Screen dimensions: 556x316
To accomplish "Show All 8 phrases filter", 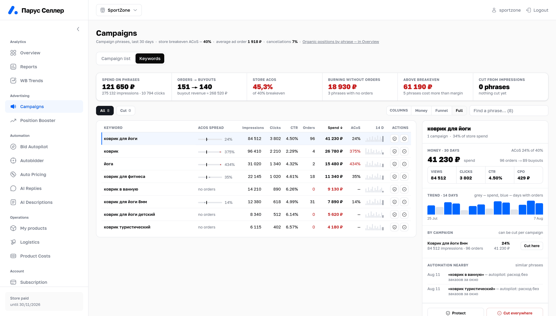I will [105, 111].
